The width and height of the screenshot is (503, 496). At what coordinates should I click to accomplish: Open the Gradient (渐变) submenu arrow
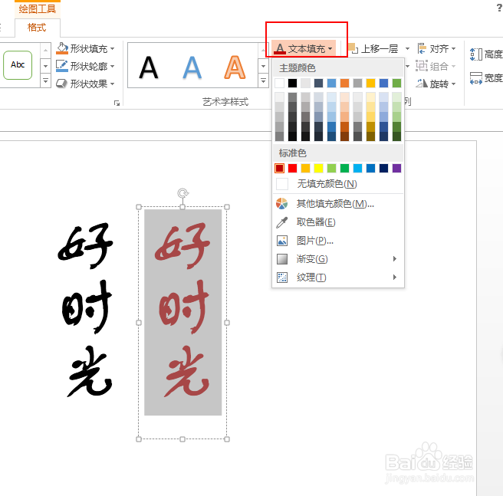395,259
